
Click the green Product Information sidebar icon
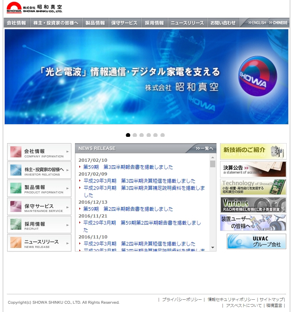16,188
